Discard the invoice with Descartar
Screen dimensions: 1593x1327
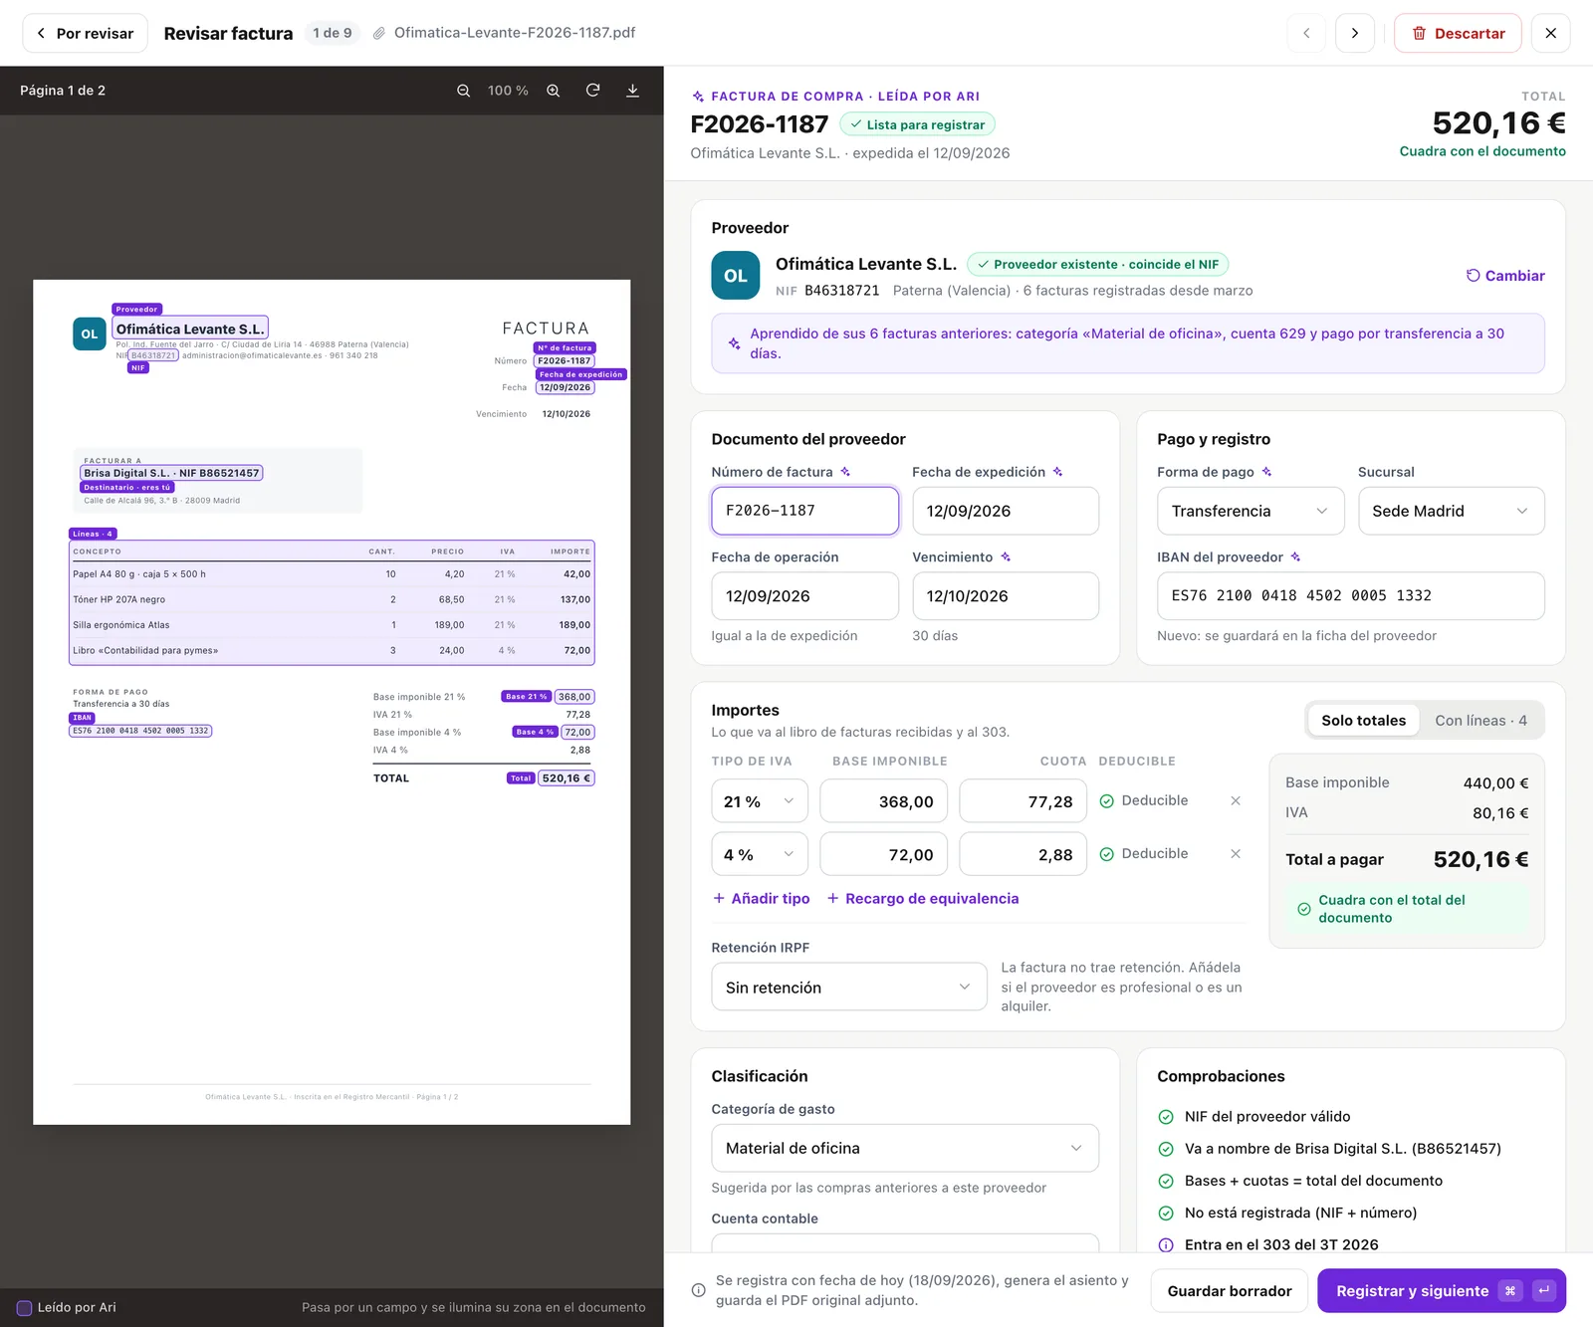point(1458,33)
